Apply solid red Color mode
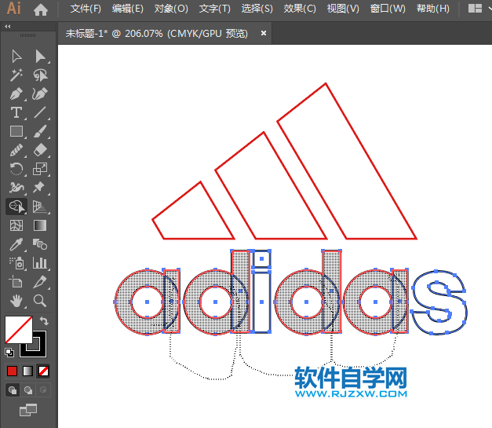Viewport: 492px width, 428px height. point(13,371)
